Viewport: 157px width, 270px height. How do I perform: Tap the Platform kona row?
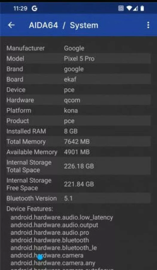[x=78, y=110]
